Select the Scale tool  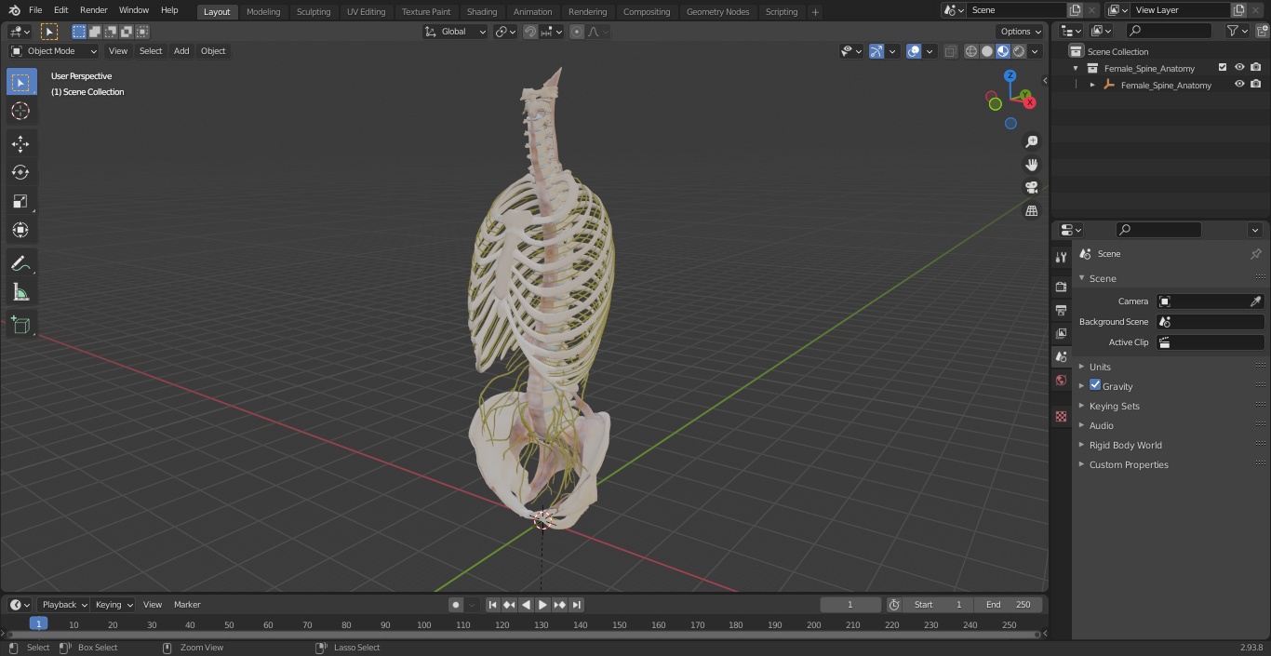click(20, 201)
